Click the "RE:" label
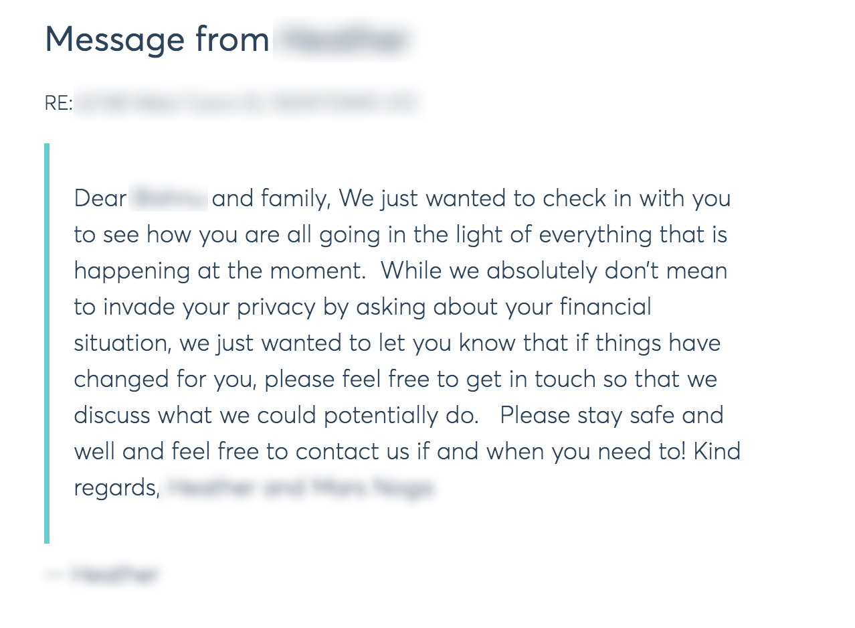This screenshot has width=855, height=628. click(x=58, y=103)
